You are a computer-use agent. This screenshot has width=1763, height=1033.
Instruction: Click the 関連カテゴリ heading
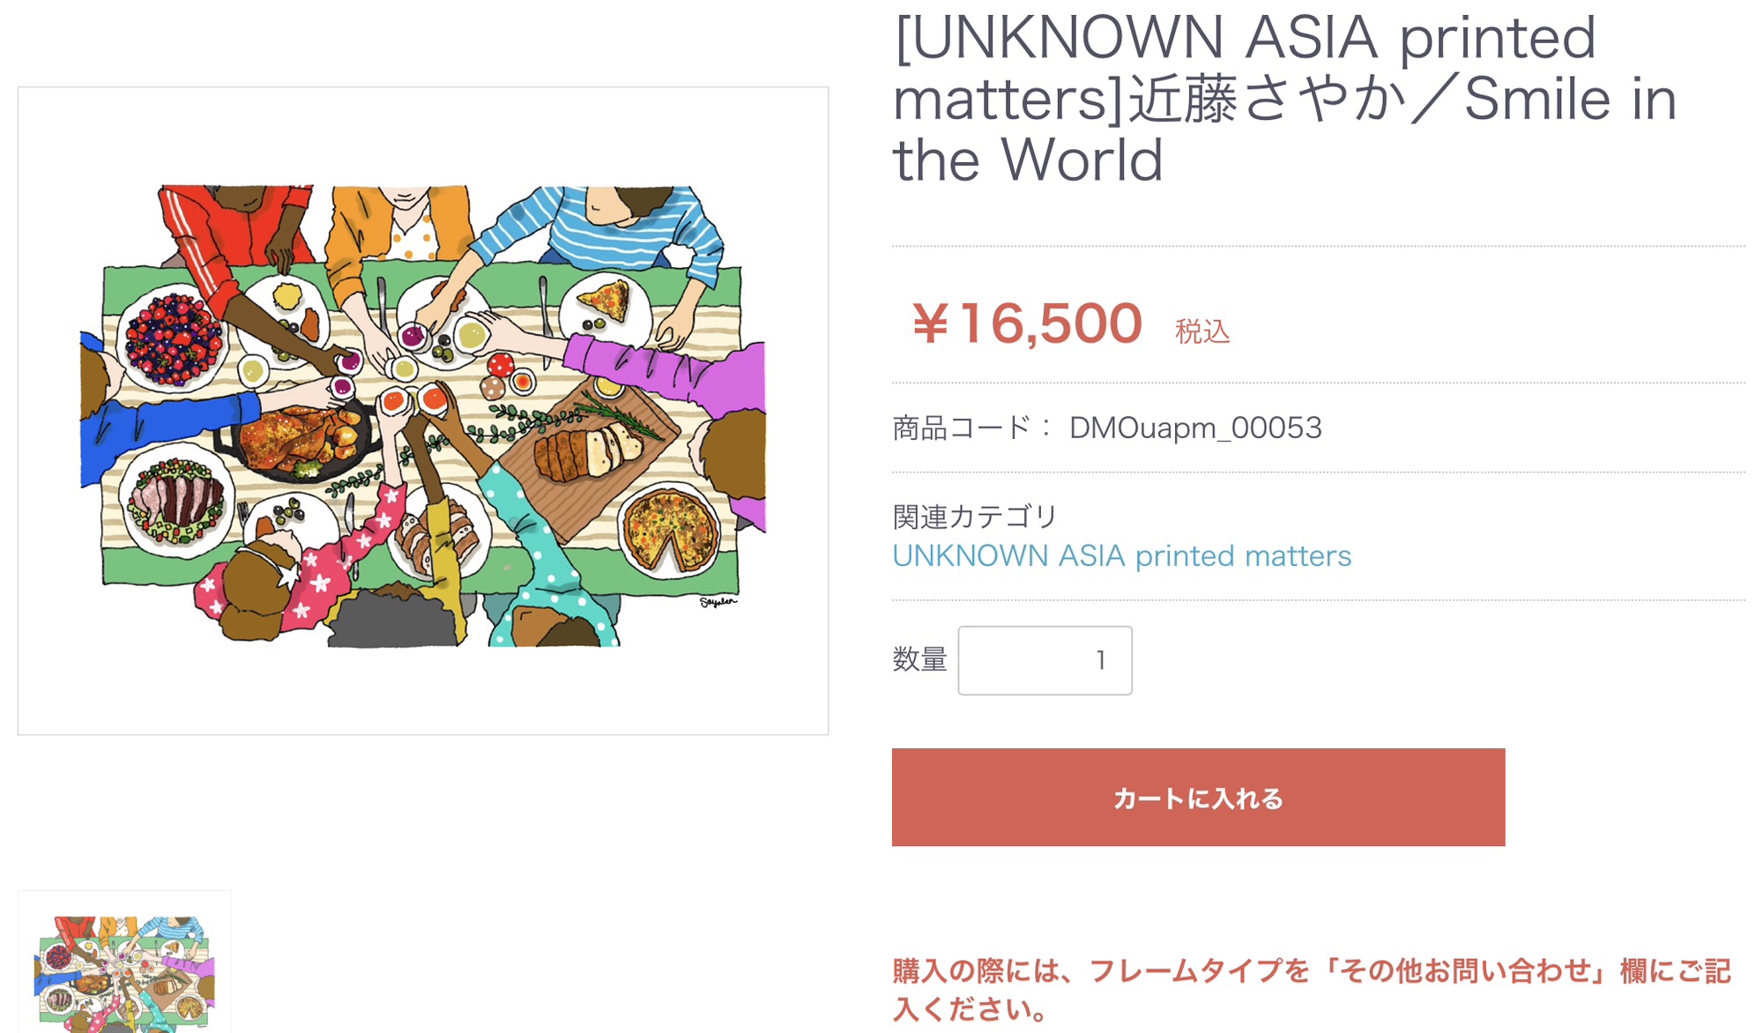click(974, 516)
